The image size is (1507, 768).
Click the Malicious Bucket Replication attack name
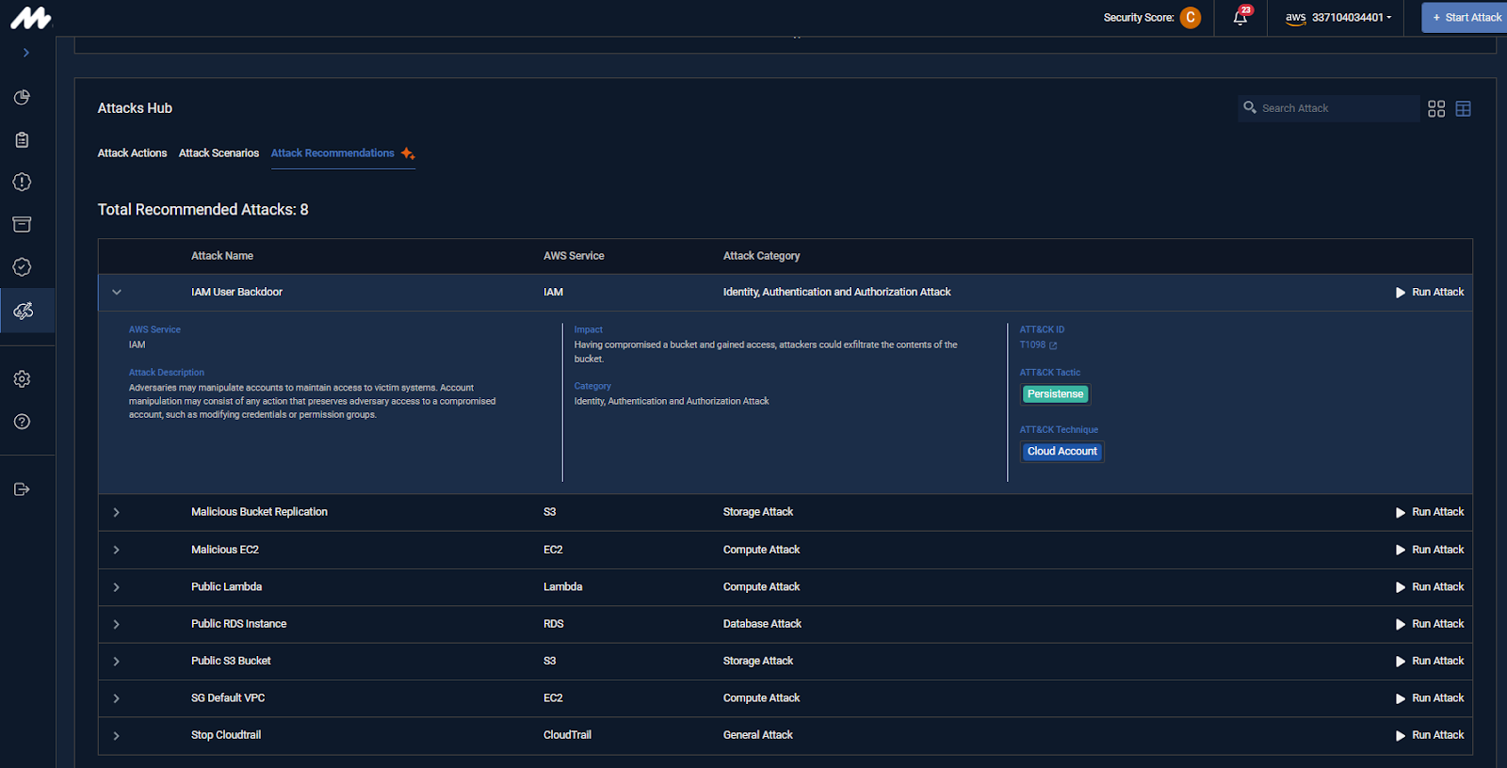(x=259, y=512)
